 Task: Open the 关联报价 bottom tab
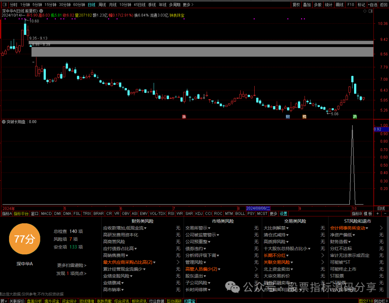(x=17, y=301)
